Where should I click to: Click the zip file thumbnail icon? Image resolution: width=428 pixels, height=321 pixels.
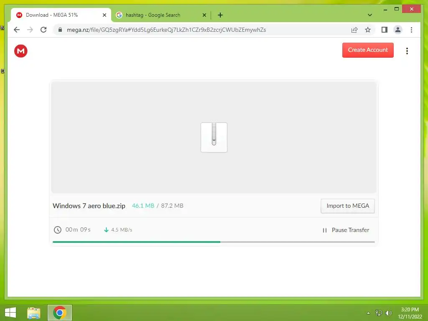click(x=214, y=137)
